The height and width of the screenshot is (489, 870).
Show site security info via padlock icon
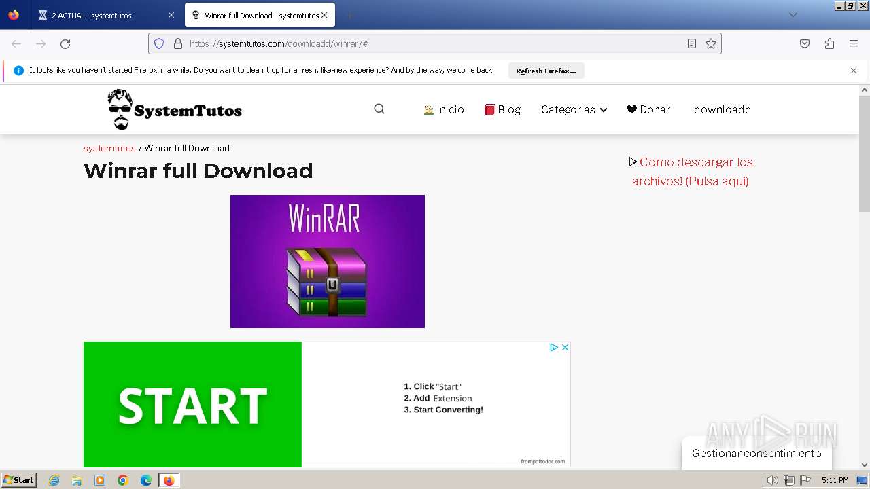(x=178, y=43)
